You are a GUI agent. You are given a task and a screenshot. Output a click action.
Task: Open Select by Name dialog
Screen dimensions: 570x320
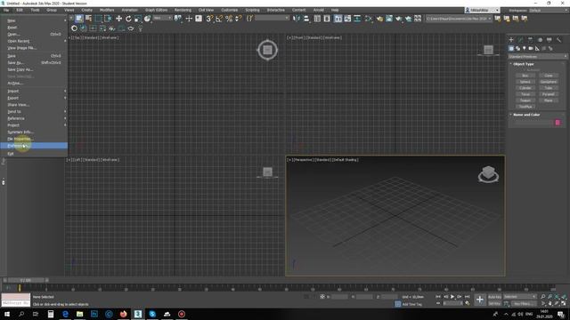pos(88,19)
